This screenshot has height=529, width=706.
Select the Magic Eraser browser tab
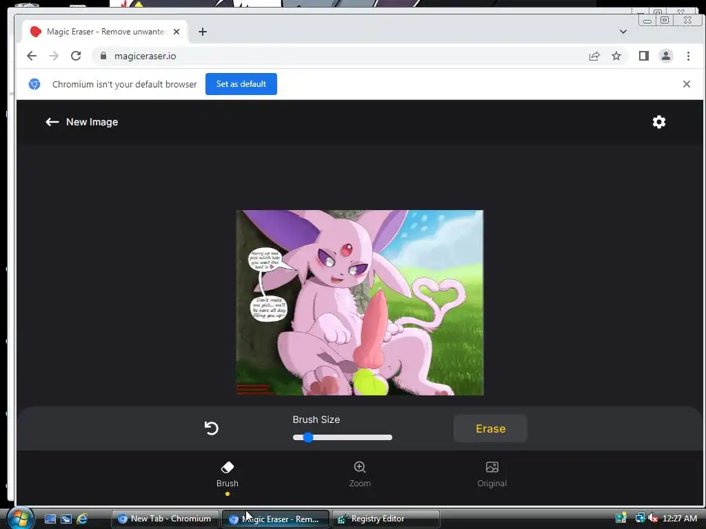[105, 32]
